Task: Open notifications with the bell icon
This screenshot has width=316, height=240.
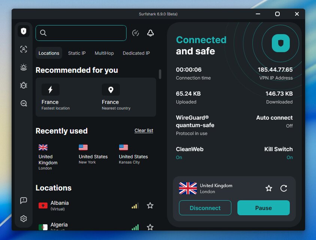Action: (x=150, y=33)
